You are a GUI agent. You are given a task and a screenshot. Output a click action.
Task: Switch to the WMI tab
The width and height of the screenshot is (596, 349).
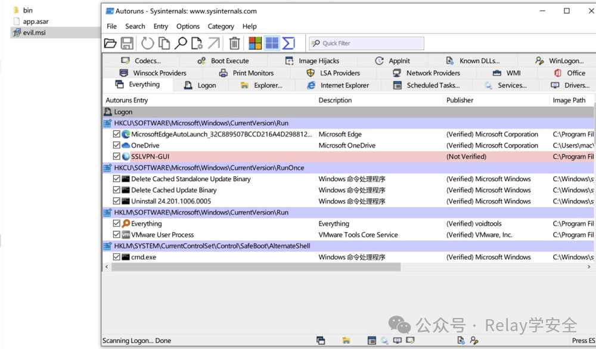pos(507,73)
